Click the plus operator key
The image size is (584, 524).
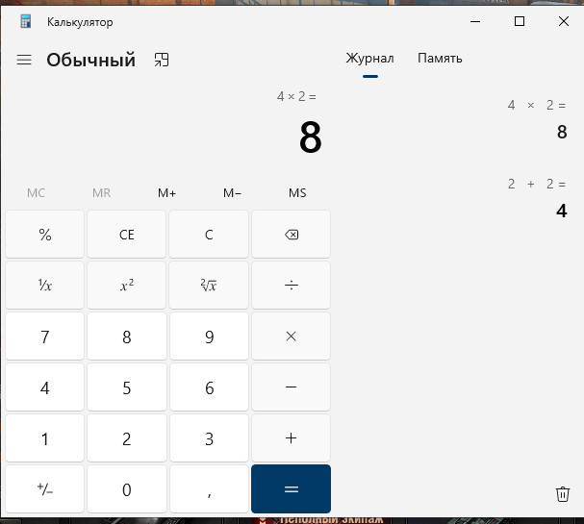(x=291, y=438)
